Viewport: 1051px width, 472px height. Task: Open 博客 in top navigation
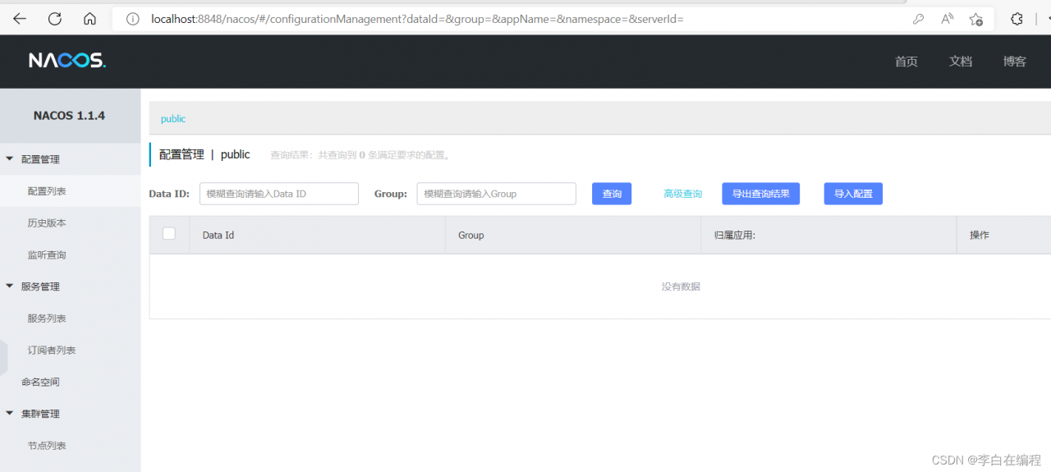coord(1015,62)
